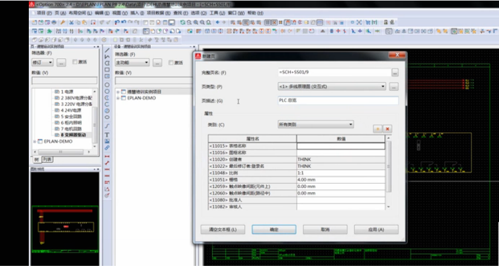
Task: Click the 确定 button
Action: point(274,229)
